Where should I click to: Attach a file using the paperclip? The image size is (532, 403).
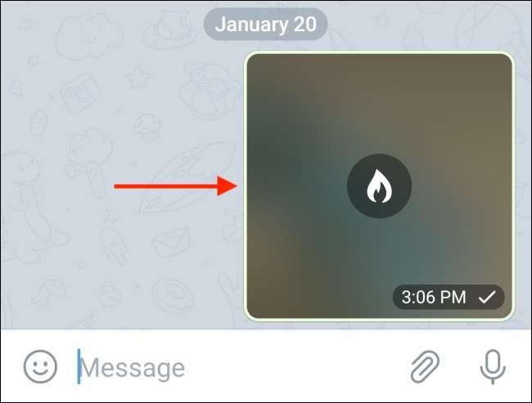click(425, 367)
